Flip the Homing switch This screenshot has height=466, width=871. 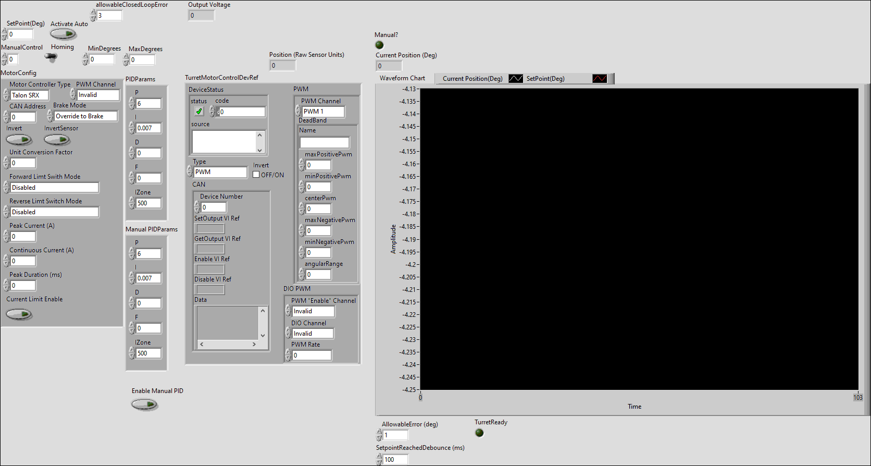tap(51, 57)
